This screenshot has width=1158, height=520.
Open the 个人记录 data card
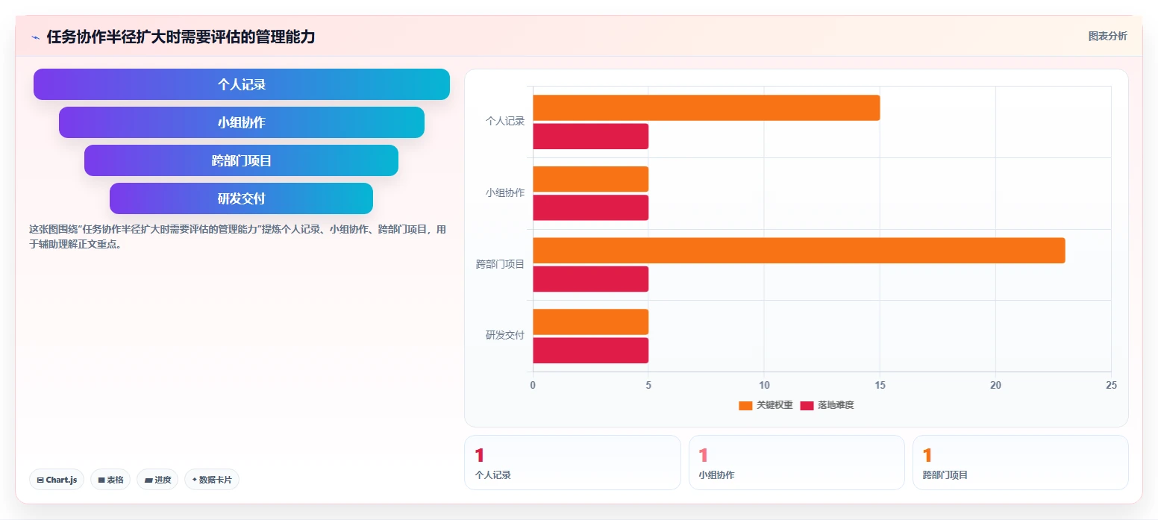point(572,463)
